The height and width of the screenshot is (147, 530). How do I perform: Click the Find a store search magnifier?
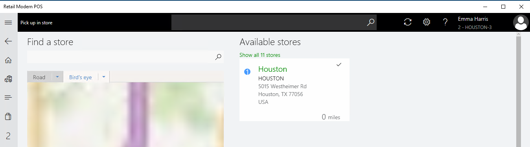coord(218,57)
